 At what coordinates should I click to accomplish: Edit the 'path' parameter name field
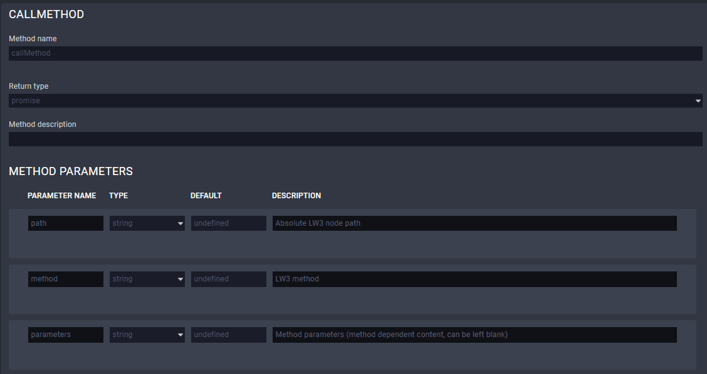[65, 223]
